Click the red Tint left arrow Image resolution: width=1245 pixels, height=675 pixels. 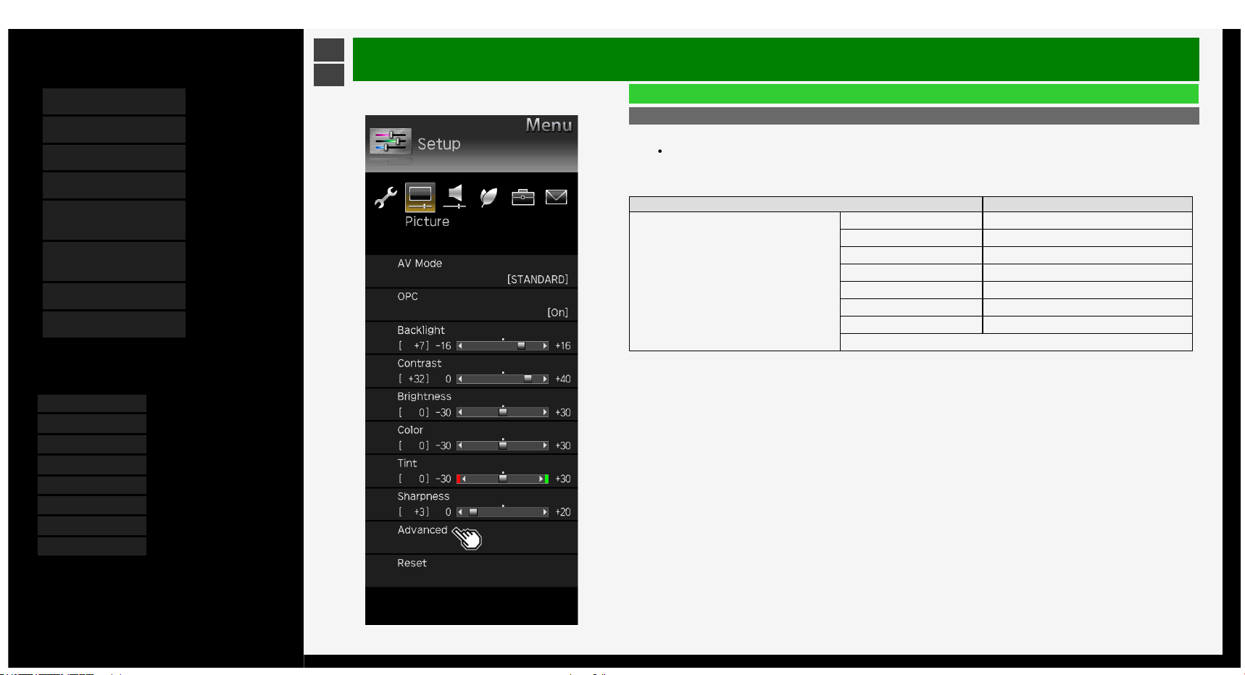tap(461, 479)
